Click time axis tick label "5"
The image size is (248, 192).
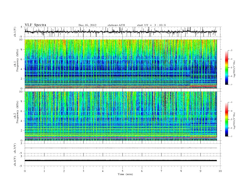[122, 171]
